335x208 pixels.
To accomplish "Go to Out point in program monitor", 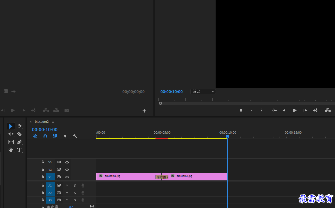I will 315,110.
